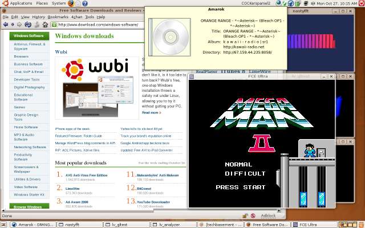365x228 pixels.
Task: Switch to lv_analyzer taskbar entry
Action: (x=173, y=225)
